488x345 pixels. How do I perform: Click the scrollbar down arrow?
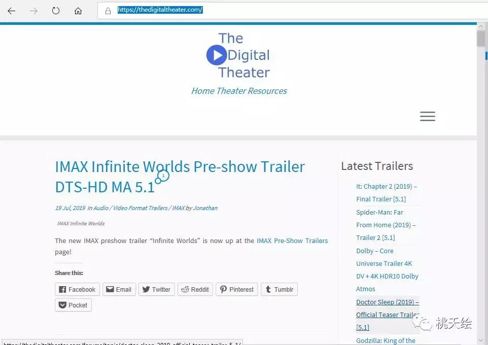click(481, 340)
